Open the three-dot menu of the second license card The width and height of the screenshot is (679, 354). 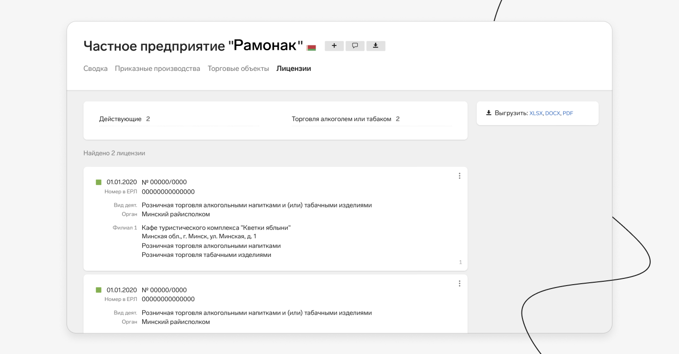pyautogui.click(x=459, y=283)
